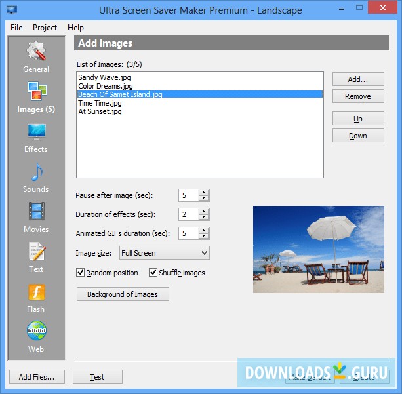Open the Help menu

click(x=75, y=28)
